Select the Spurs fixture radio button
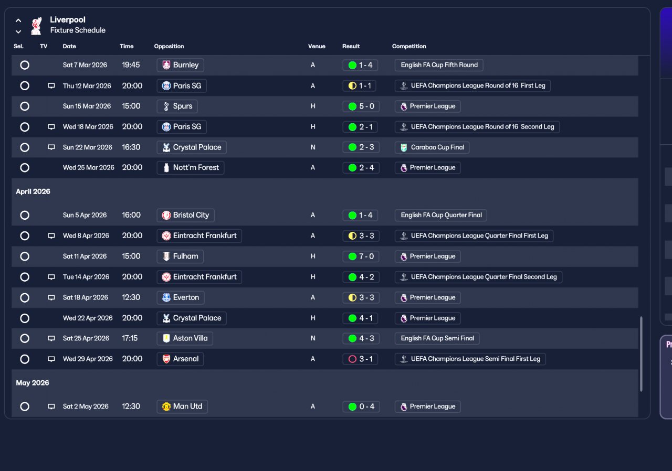This screenshot has height=471, width=672. pyautogui.click(x=25, y=106)
